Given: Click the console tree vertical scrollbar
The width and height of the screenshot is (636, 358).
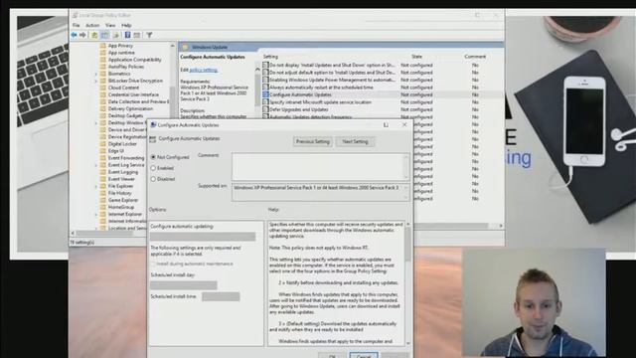Looking at the screenshot, I should pyautogui.click(x=173, y=136).
